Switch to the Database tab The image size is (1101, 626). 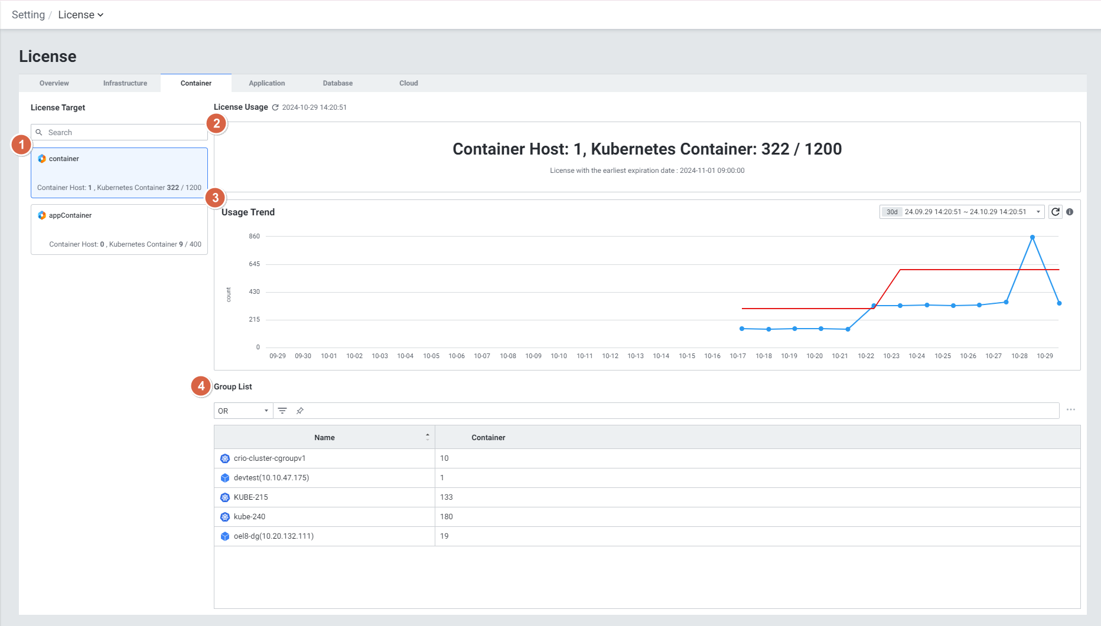(x=338, y=83)
